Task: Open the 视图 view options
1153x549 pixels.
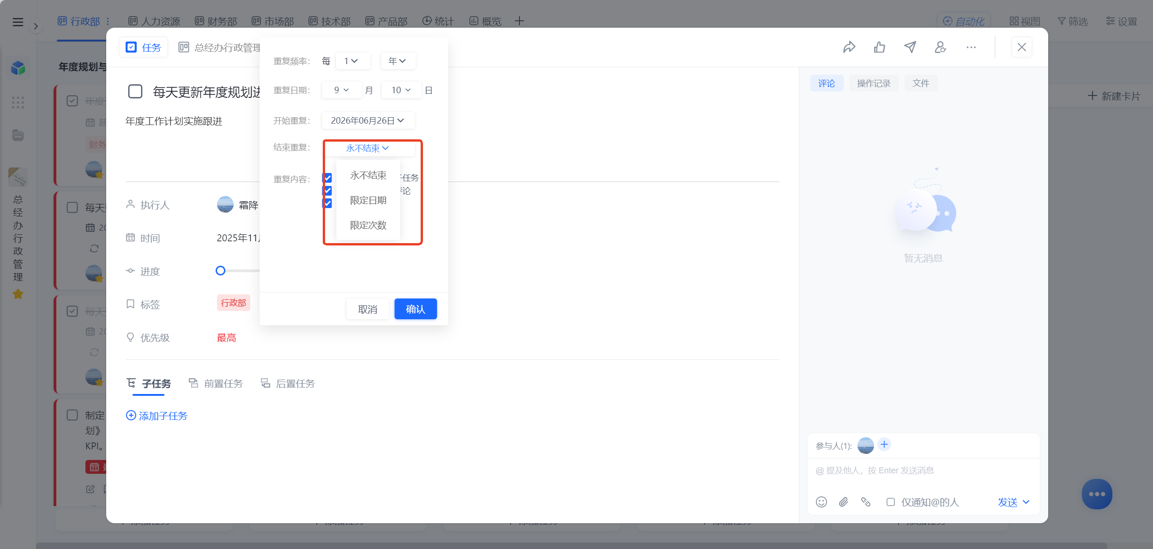Action: [x=1025, y=21]
